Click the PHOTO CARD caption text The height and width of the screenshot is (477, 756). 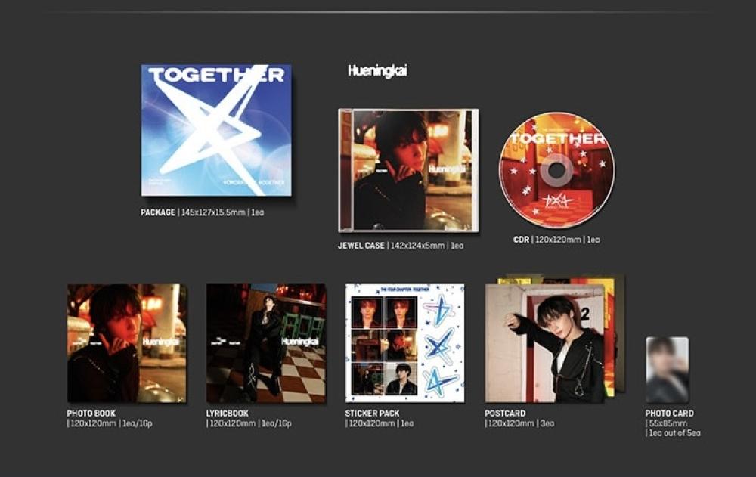(x=669, y=414)
